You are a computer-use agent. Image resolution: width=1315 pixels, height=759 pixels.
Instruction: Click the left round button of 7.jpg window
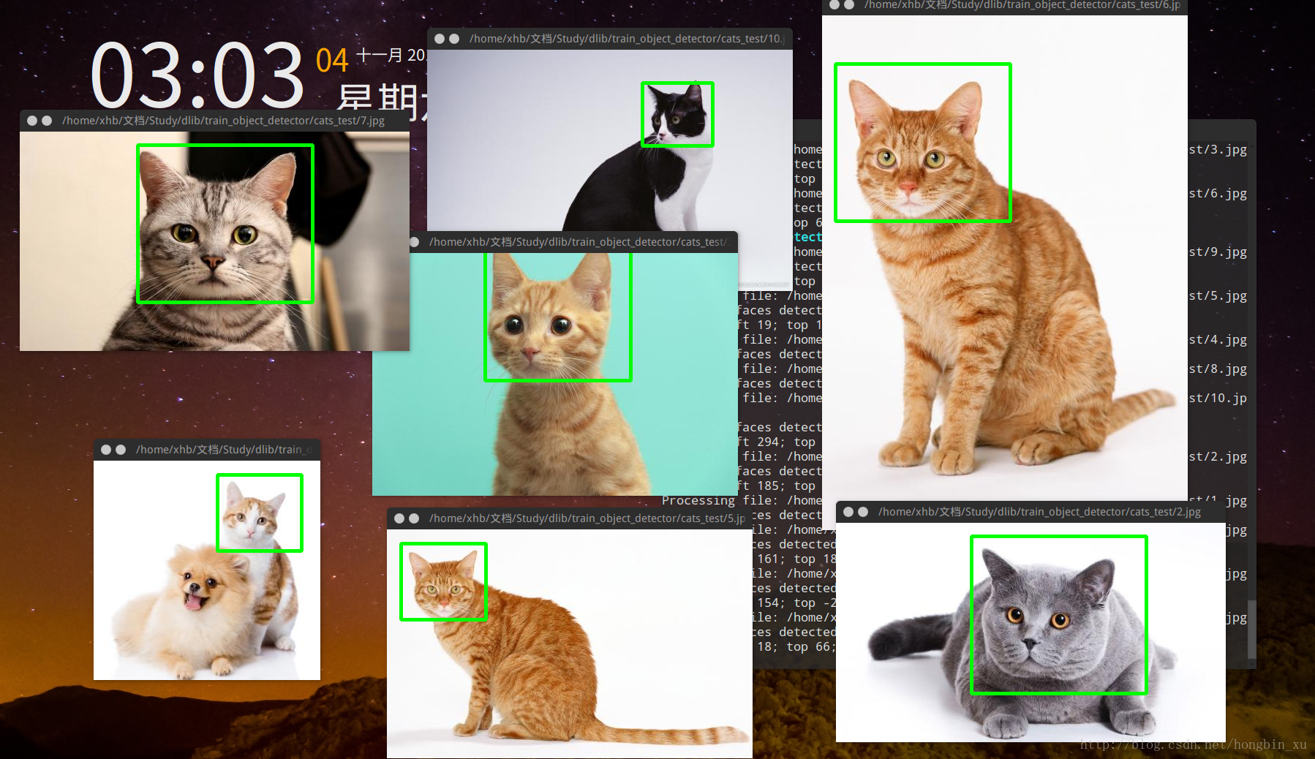tap(32, 121)
